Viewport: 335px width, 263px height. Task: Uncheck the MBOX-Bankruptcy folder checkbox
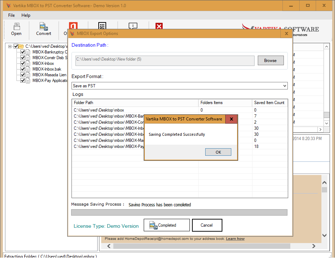point(23,52)
